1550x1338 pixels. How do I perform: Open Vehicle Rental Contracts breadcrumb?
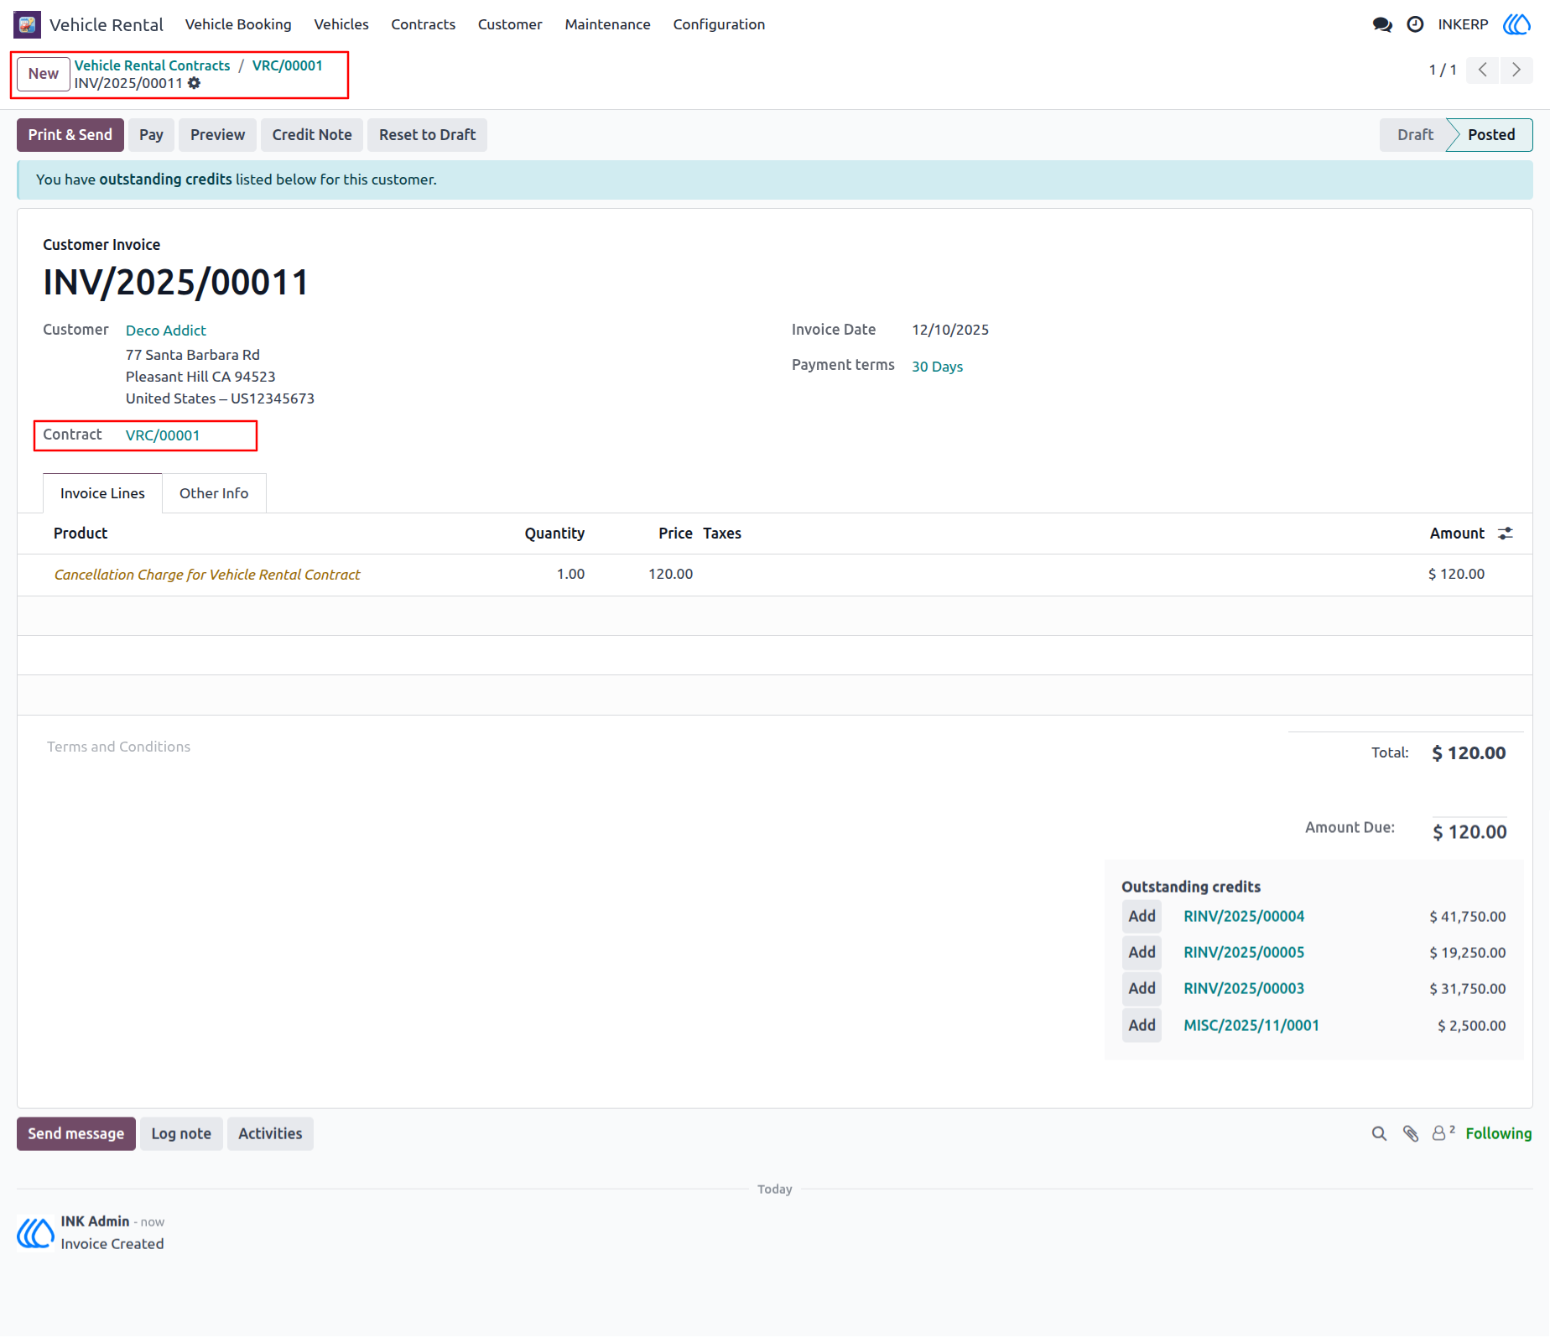coord(152,65)
